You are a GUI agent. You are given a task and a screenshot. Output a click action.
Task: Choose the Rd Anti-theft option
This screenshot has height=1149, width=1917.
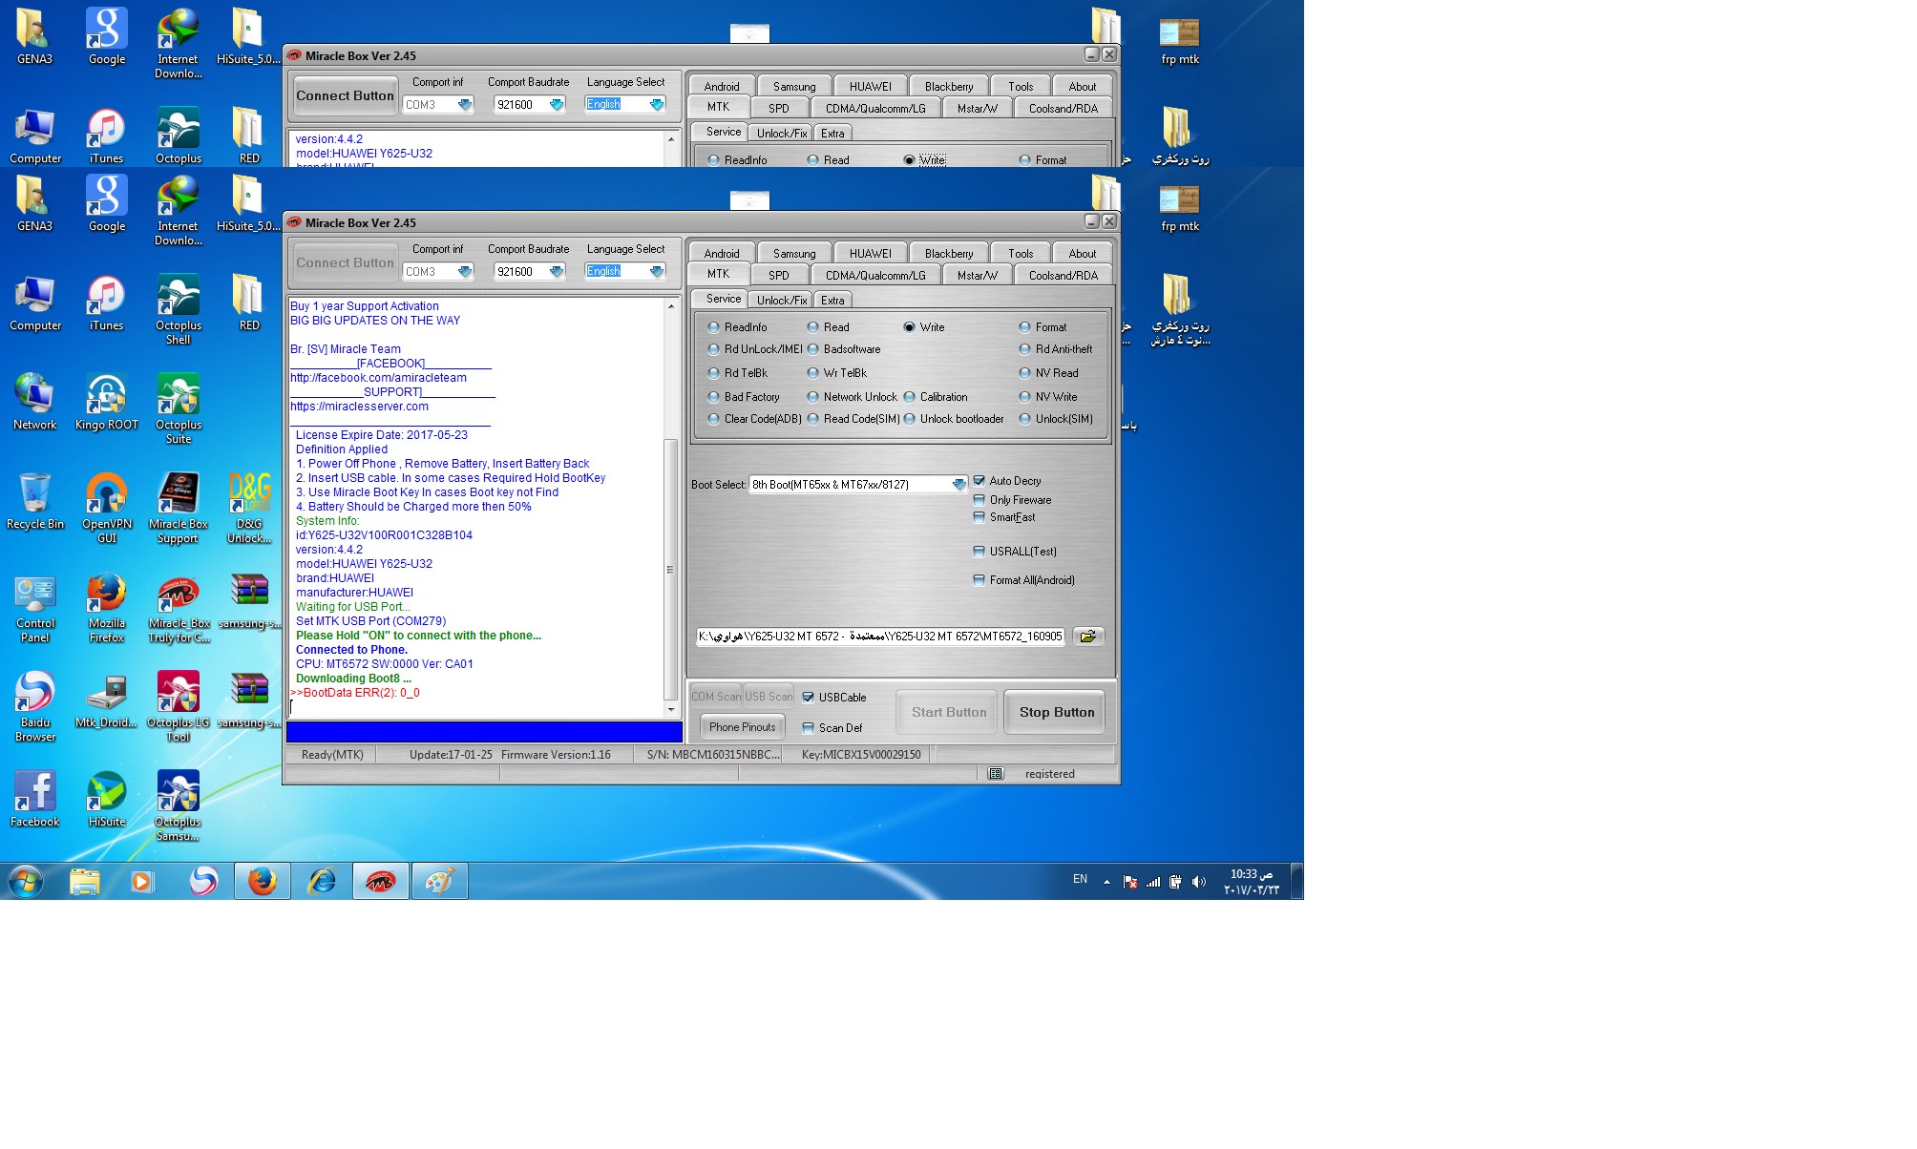1056,349
